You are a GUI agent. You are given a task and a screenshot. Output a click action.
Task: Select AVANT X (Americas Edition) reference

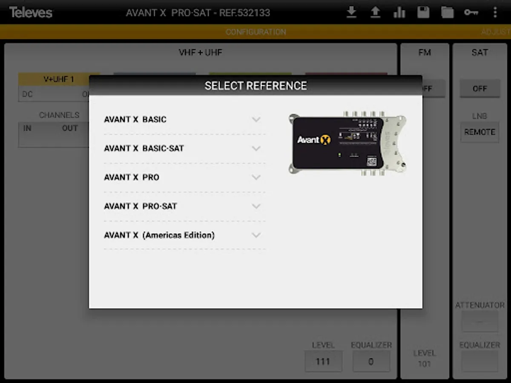point(184,235)
